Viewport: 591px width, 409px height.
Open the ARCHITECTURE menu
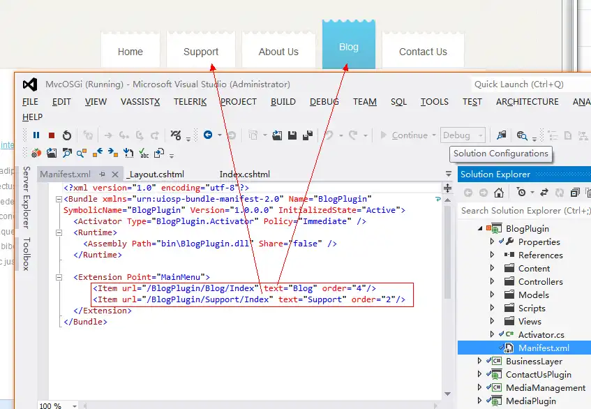528,102
